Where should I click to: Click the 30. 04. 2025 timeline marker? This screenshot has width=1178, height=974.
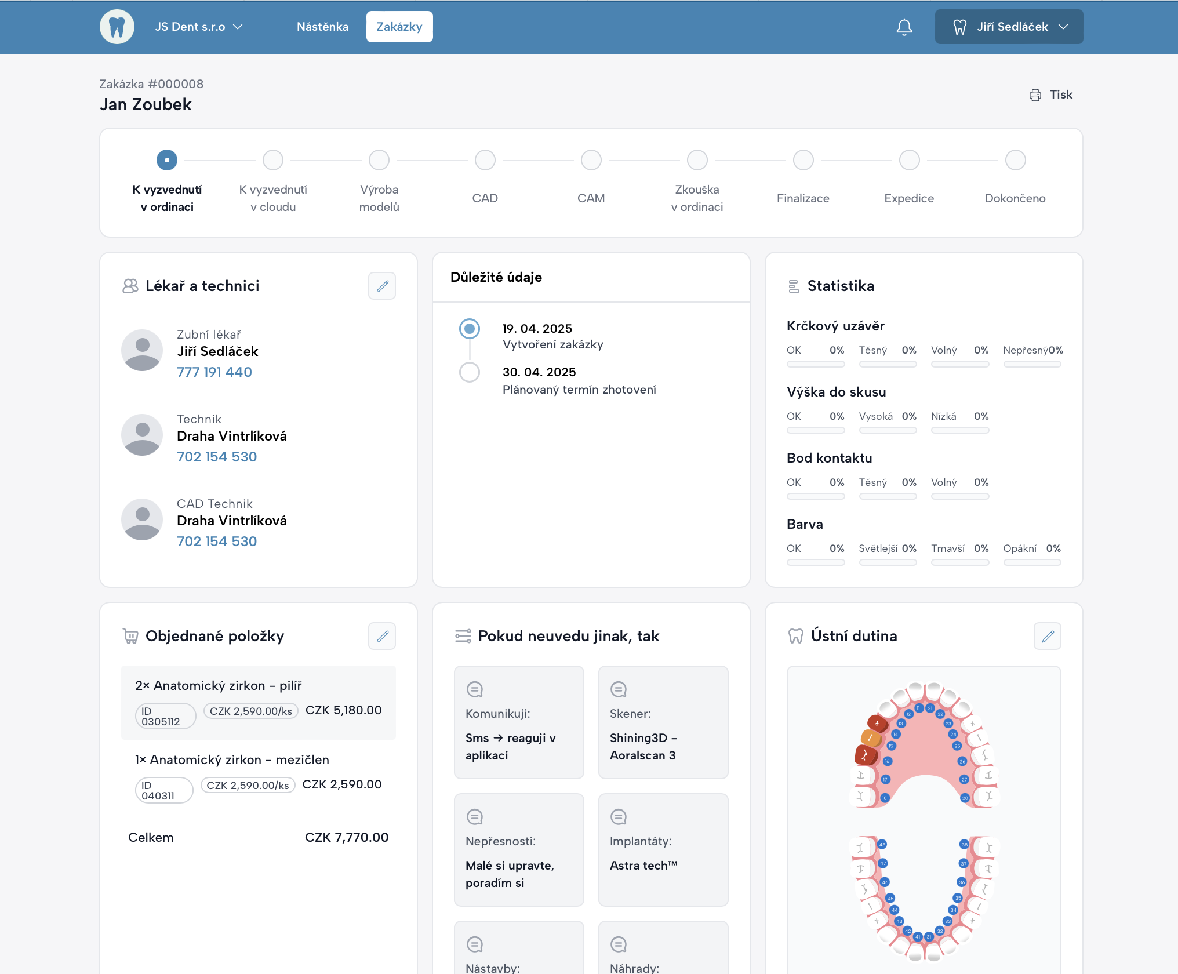coord(470,372)
